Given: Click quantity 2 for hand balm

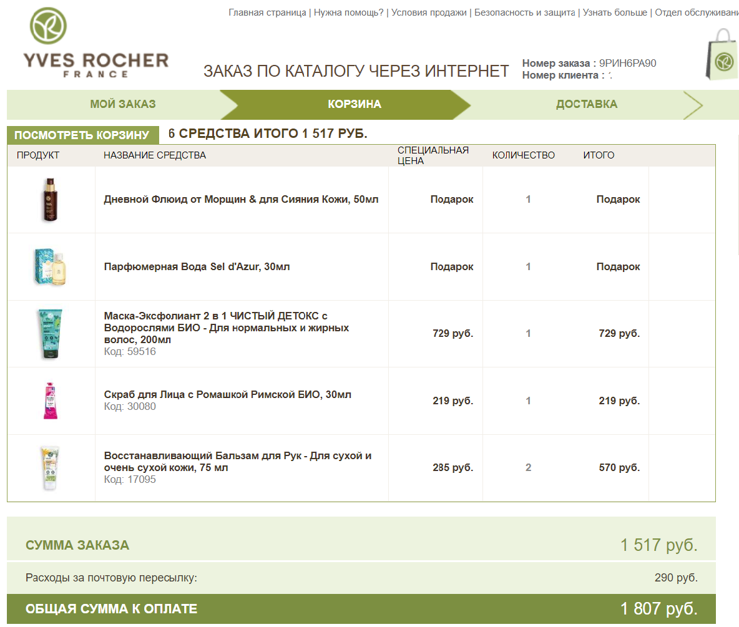Looking at the screenshot, I should (528, 467).
